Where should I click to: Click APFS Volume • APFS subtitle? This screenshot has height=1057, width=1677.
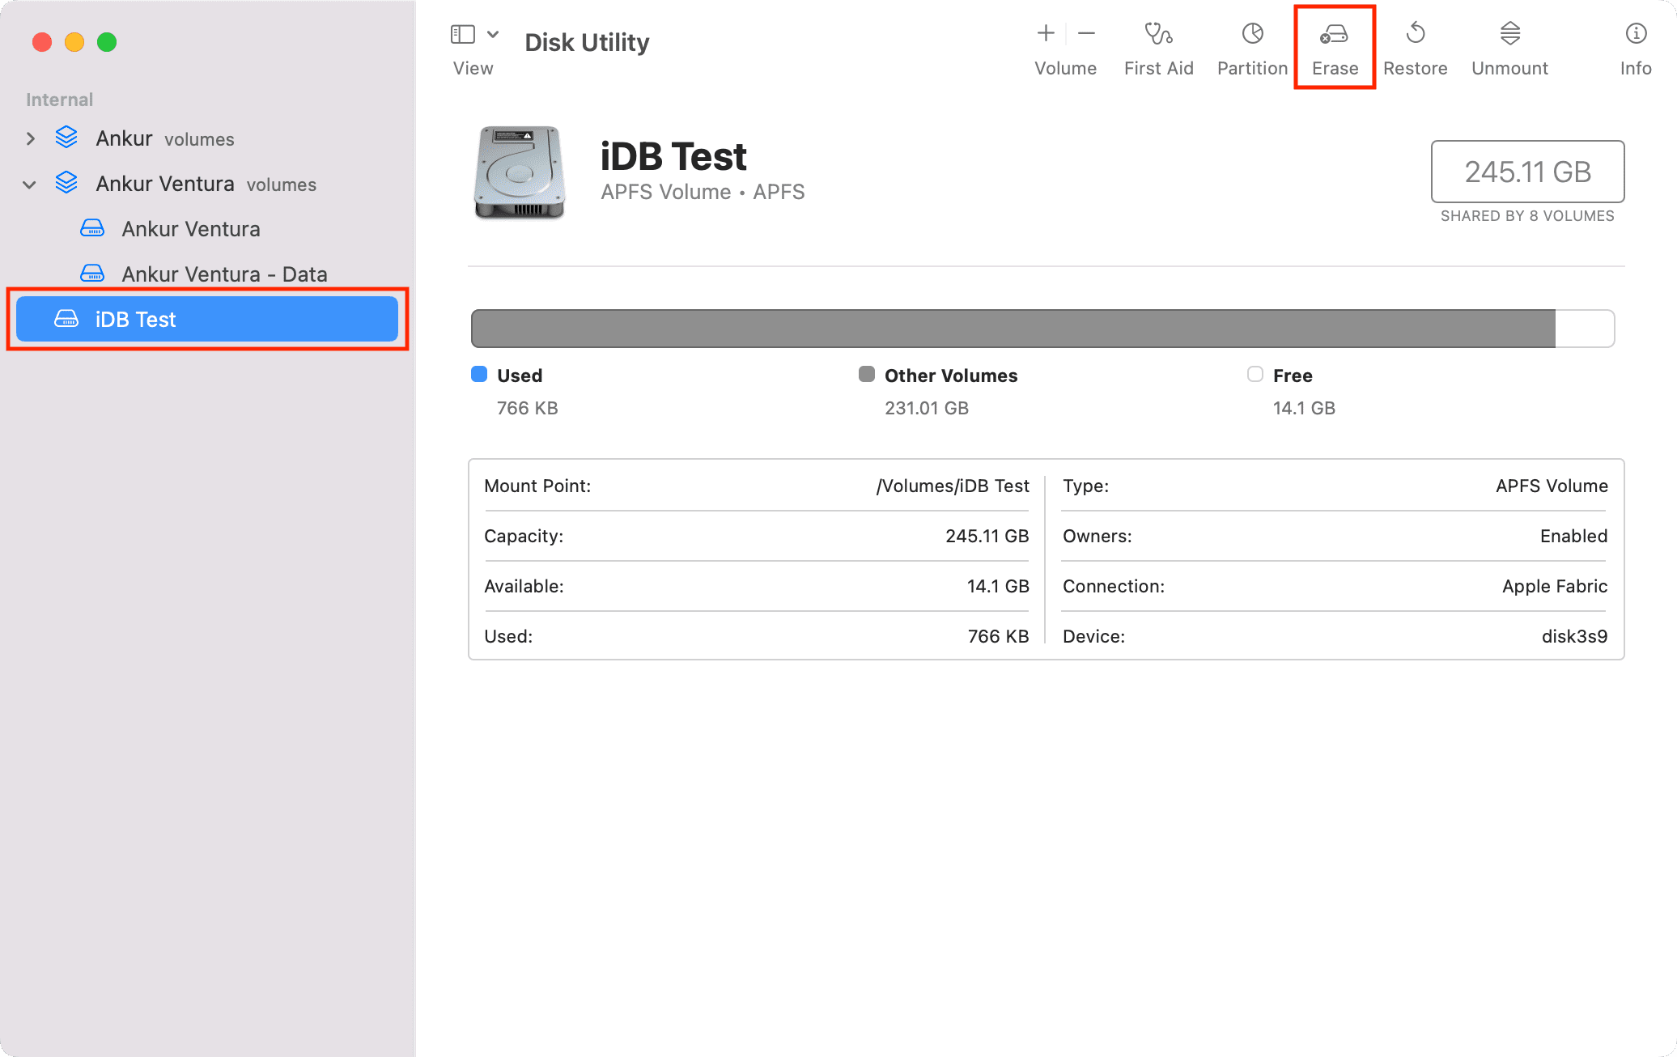click(703, 192)
